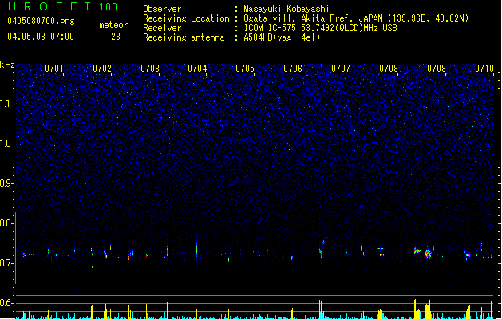This screenshot has height=319, width=502.
Task: Select the ICOM IC-575 receiver description
Action: click(x=320, y=28)
